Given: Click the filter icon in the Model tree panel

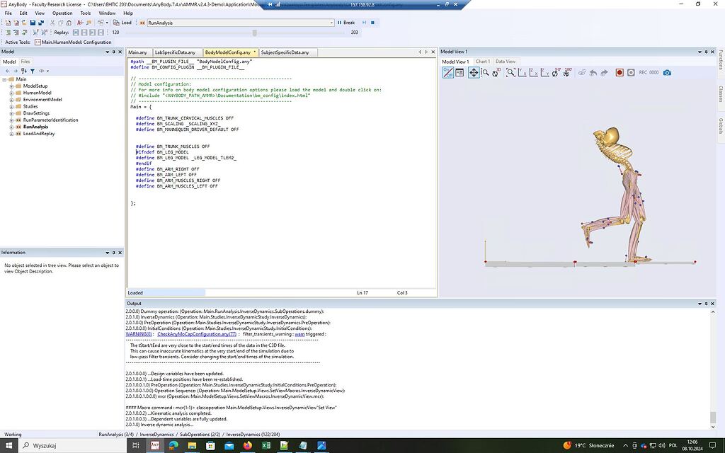Looking at the screenshot, I should (x=33, y=71).
